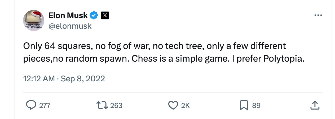
Task: Bookmark the tweet using the bookmark icon
Action: tap(244, 106)
